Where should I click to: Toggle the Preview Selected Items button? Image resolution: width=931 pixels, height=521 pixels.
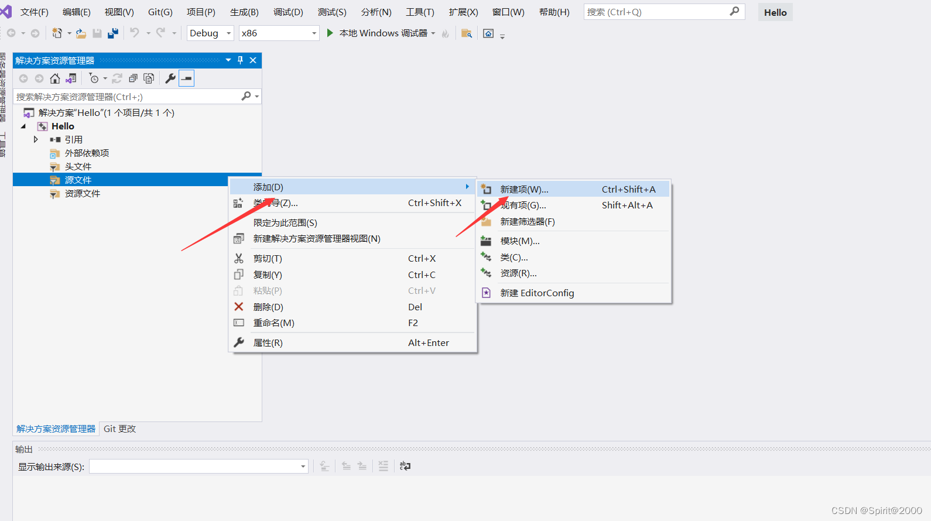pos(187,78)
